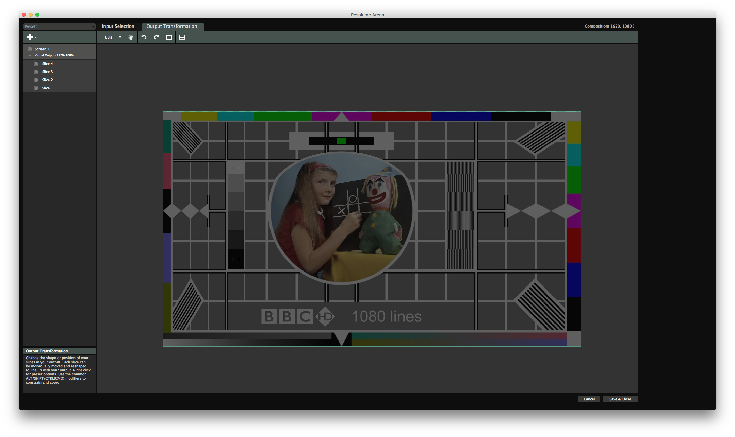This screenshot has width=735, height=437.
Task: Click the four-square grid toolbar icon
Action: (182, 37)
